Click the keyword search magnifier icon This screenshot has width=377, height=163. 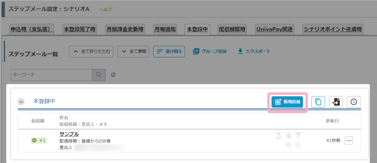click(98, 75)
